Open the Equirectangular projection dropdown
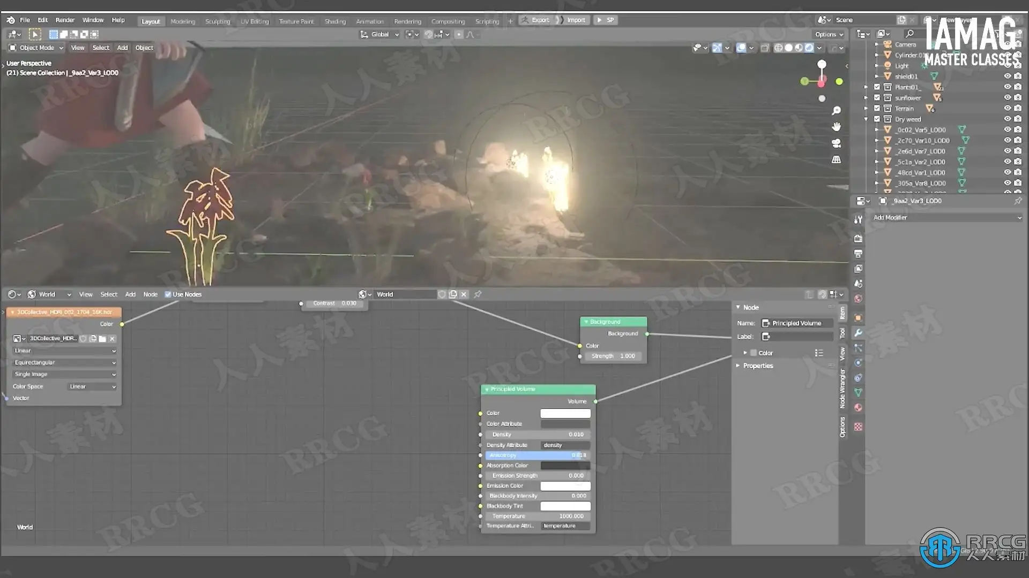The width and height of the screenshot is (1029, 578). coord(64,362)
